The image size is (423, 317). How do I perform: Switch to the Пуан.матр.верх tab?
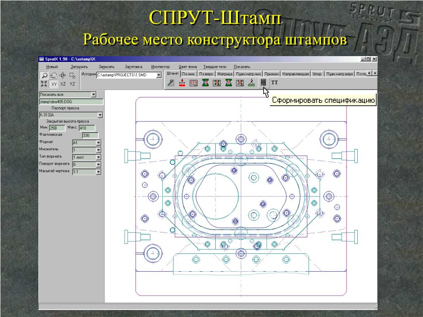[x=340, y=74]
